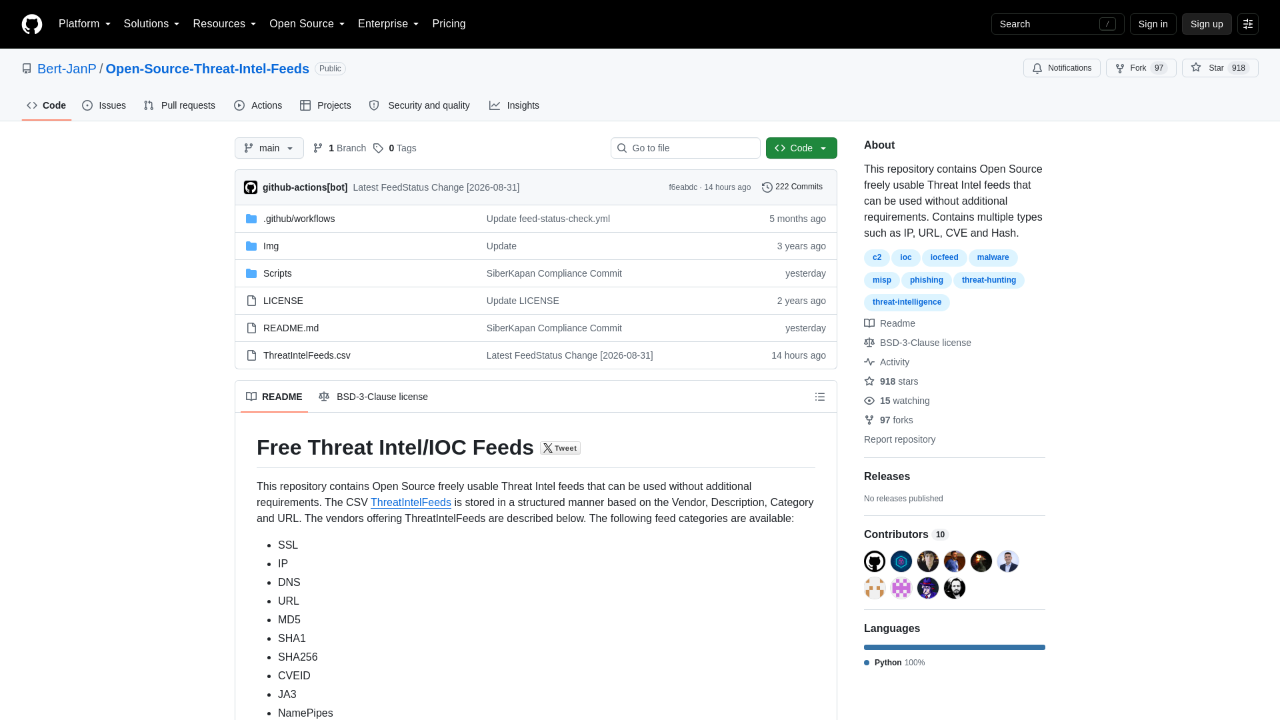The width and height of the screenshot is (1280, 720).
Task: View 222 Commits history
Action: (792, 187)
